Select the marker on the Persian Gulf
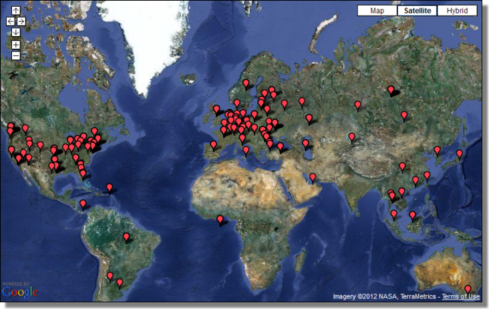This screenshot has height=309, width=489. tap(313, 178)
